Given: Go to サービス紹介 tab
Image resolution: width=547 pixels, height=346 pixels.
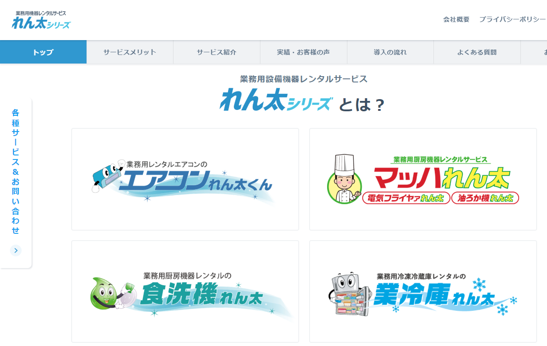Looking at the screenshot, I should (217, 52).
